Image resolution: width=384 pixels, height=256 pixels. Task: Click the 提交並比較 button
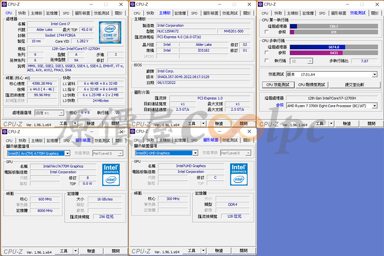(354, 85)
